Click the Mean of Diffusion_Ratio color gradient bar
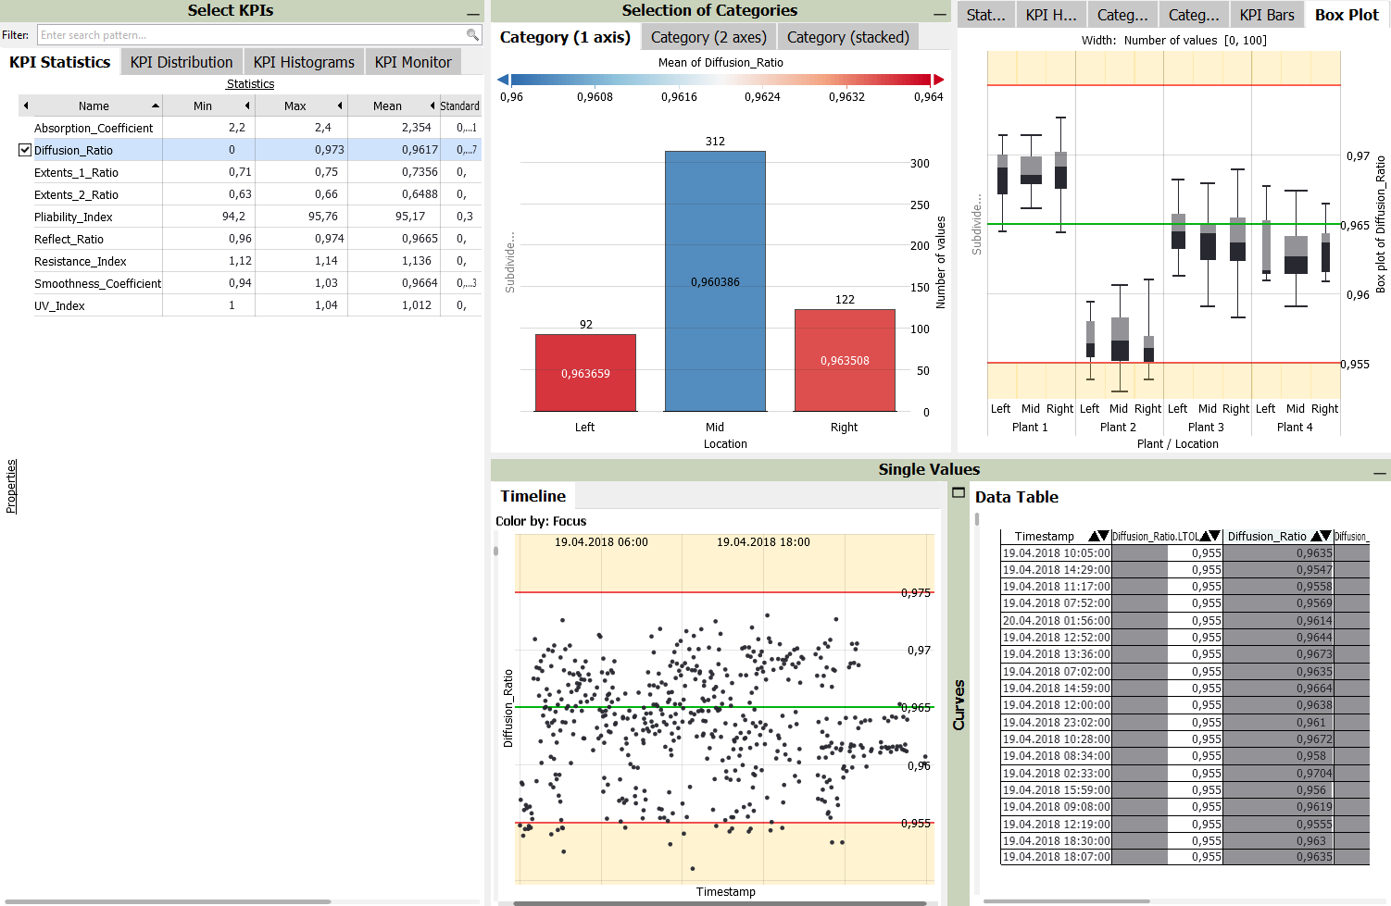This screenshot has height=906, width=1391. (720, 80)
